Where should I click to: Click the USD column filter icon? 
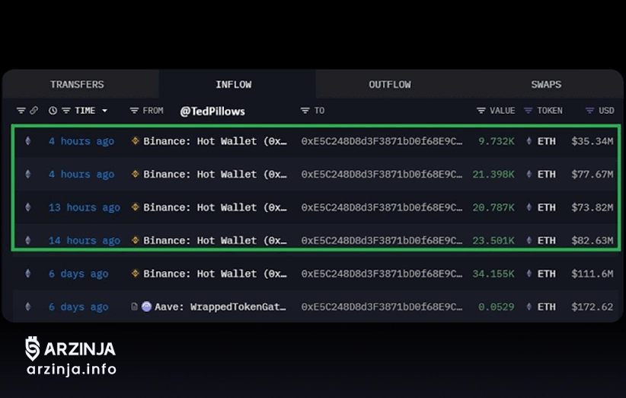[x=589, y=111]
